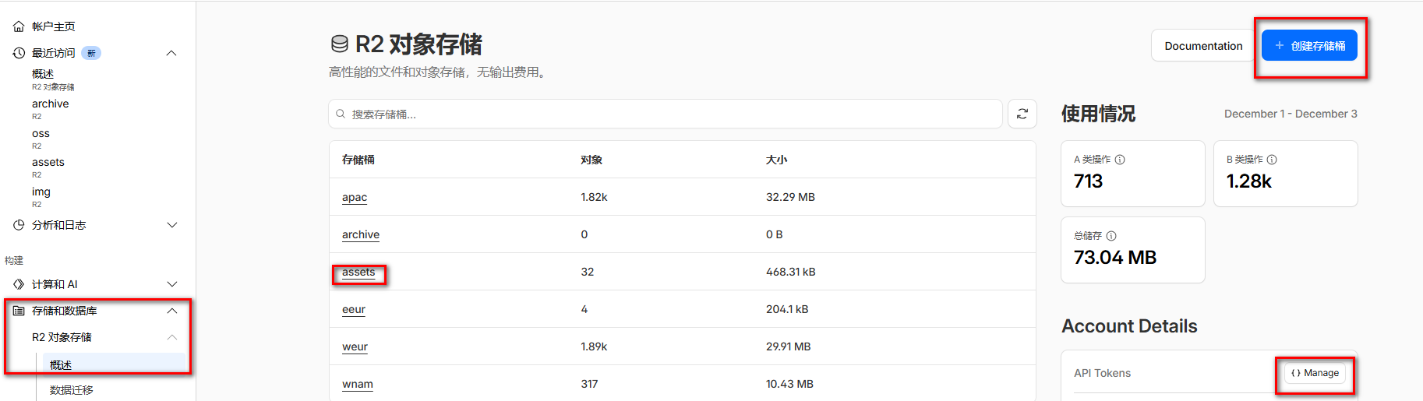Open the eeur bucket link
The height and width of the screenshot is (401, 1423).
(354, 309)
